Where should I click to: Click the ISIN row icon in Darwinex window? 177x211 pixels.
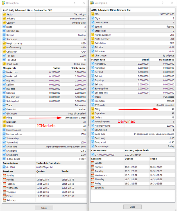click(x=93, y=14)
